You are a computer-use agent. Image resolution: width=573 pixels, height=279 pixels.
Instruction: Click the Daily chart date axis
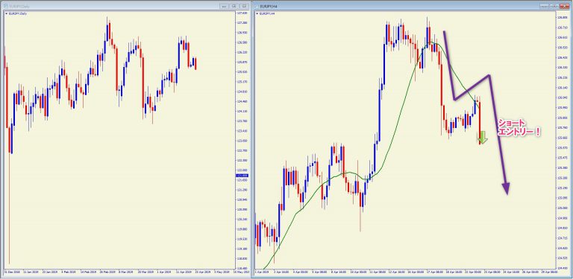[119, 272]
